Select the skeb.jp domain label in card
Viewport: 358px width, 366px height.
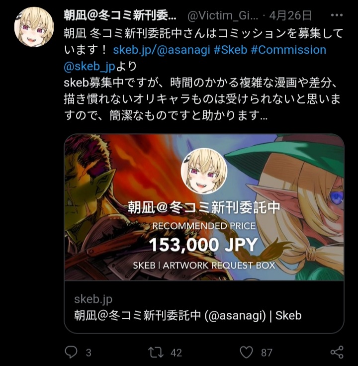[x=93, y=299]
